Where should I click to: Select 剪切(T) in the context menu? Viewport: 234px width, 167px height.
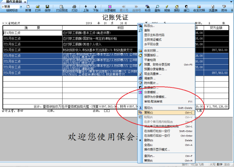point(167,108)
